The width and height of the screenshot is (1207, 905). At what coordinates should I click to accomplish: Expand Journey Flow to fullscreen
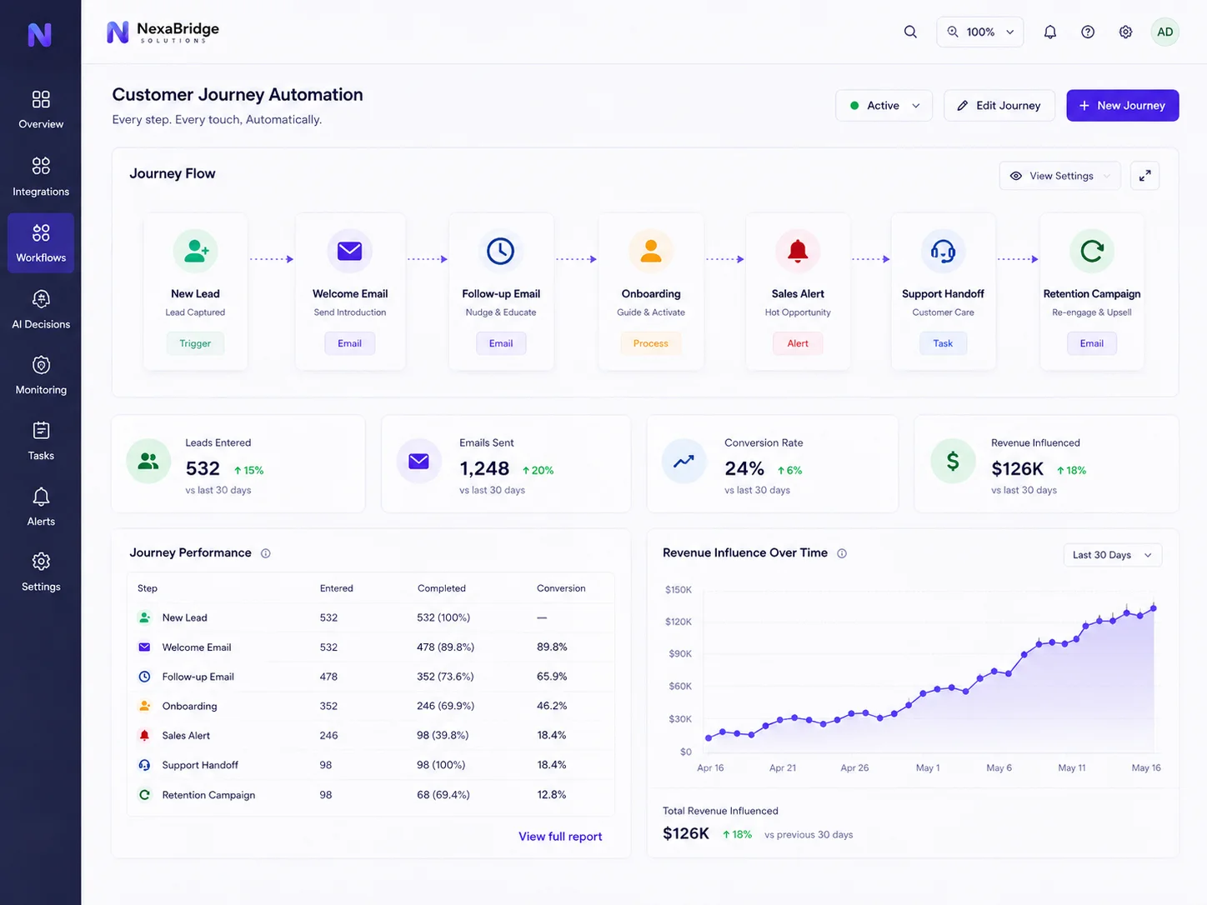click(1144, 176)
